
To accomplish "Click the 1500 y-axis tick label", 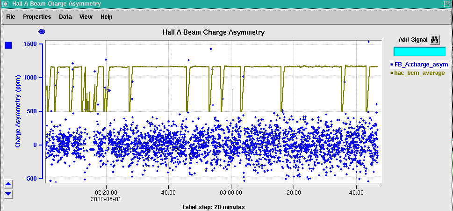I will pos(30,44).
